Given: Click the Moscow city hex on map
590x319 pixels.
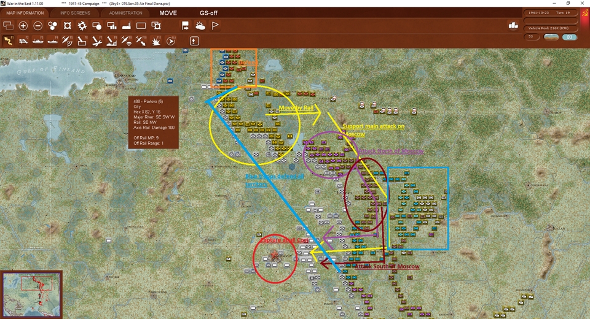Looking at the screenshot, I should point(275,255).
